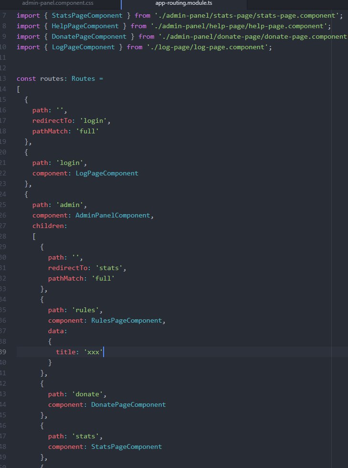Click DonatePageComponent in the donate route

pyautogui.click(x=128, y=404)
